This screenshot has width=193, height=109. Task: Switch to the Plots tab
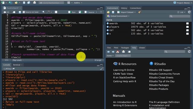point(116,48)
